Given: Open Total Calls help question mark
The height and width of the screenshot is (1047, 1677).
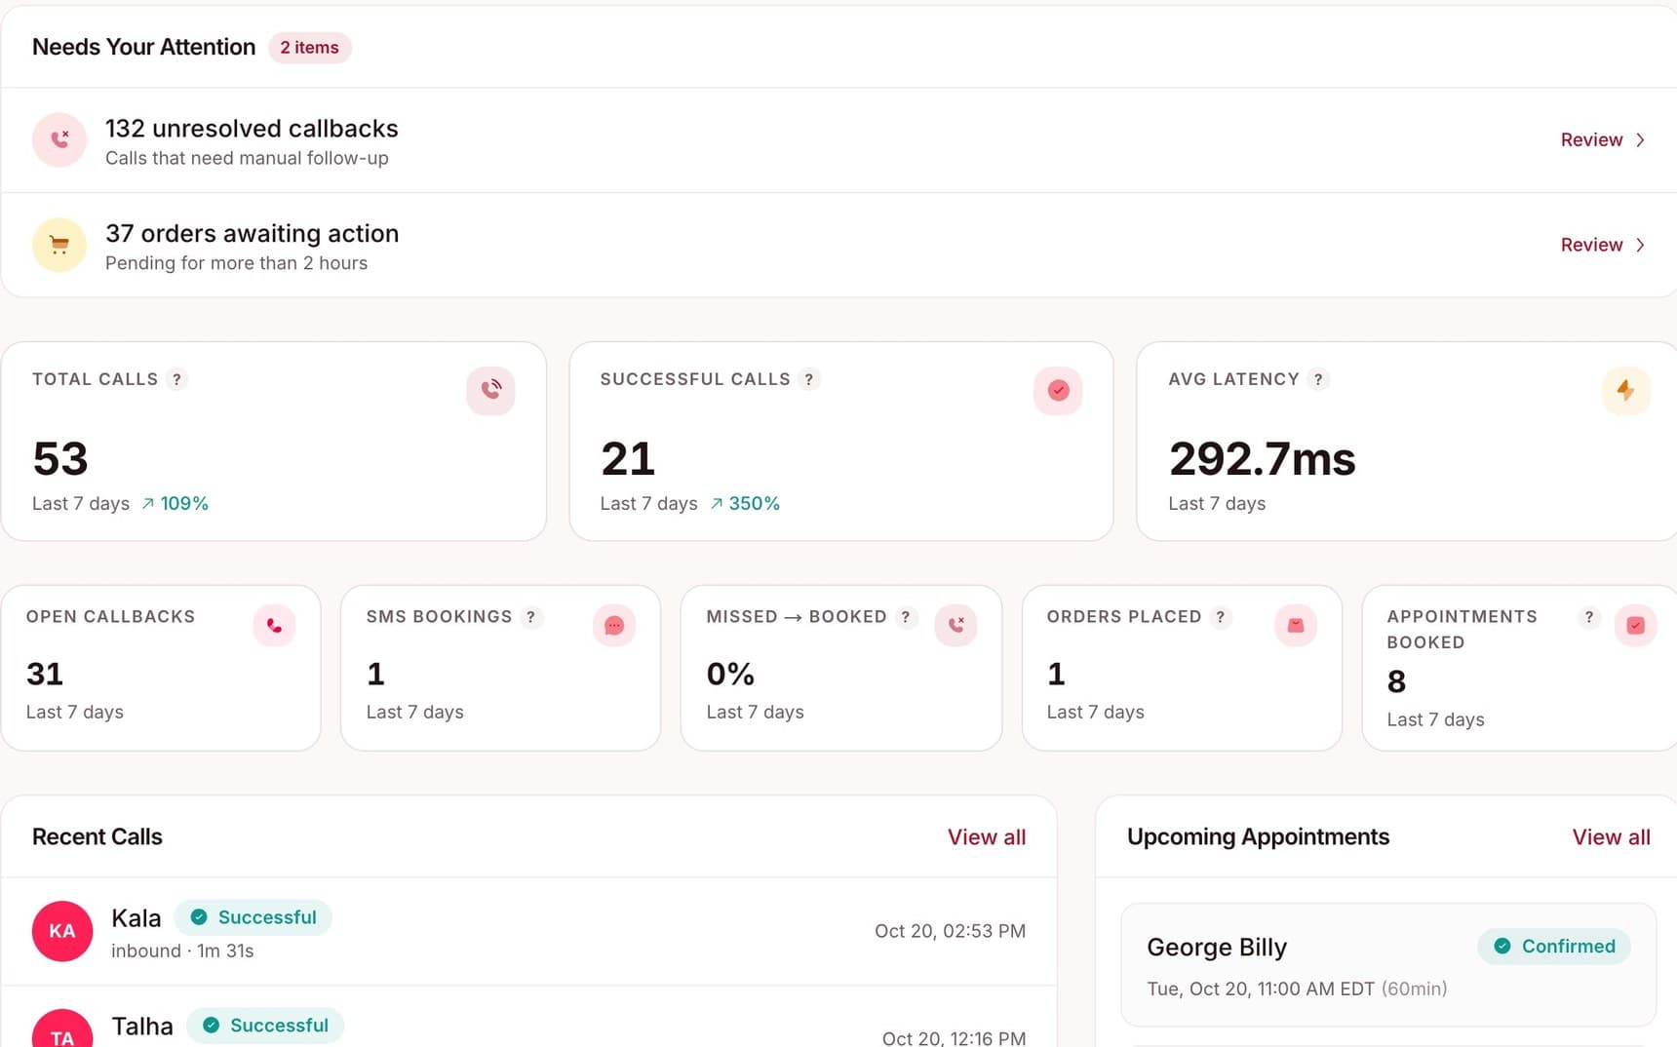Looking at the screenshot, I should 176,379.
